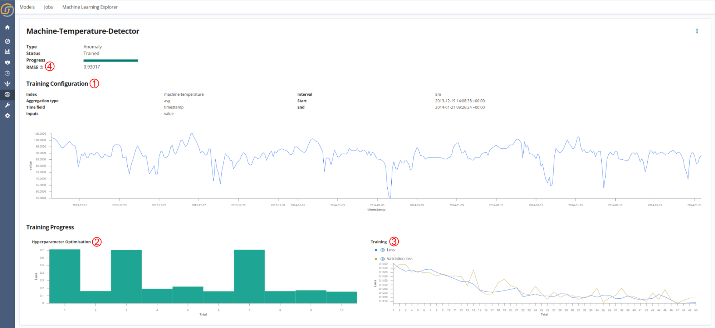
Task: Open the graph nodes sidebar icon
Action: pos(7,84)
